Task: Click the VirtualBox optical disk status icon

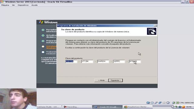Action: (152, 103)
